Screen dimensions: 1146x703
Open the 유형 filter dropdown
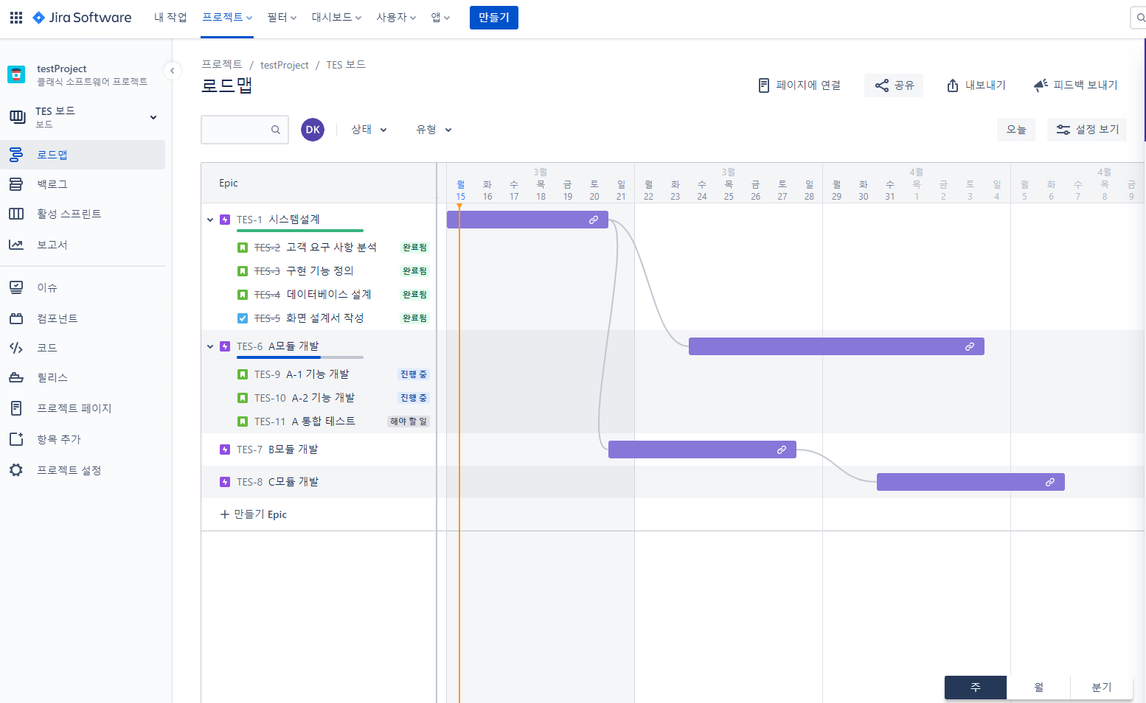tap(434, 130)
